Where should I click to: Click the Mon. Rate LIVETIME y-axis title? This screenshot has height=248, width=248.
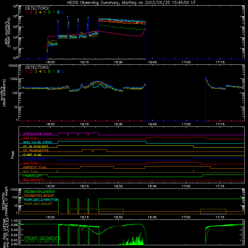pyautogui.click(x=6, y=232)
